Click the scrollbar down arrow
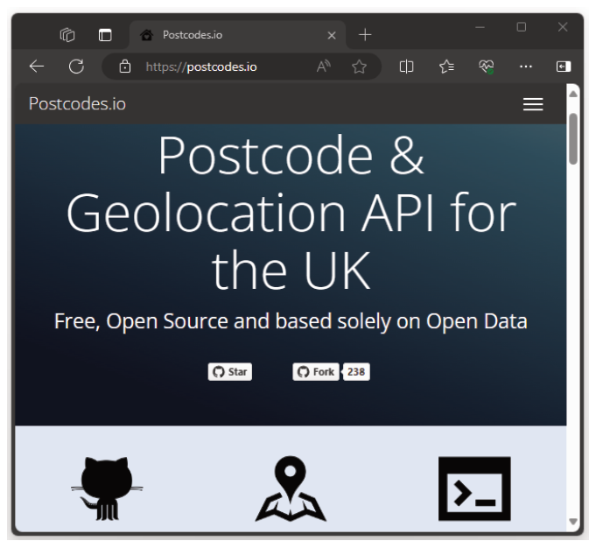The width and height of the screenshot is (596, 548). [x=573, y=521]
